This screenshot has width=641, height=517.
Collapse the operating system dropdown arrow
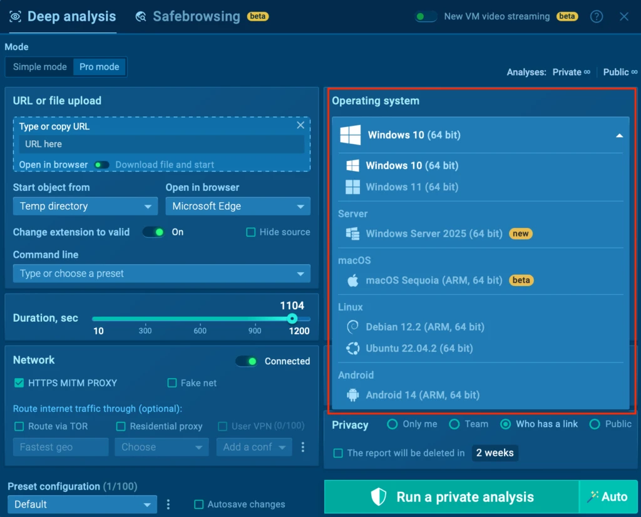tap(619, 135)
